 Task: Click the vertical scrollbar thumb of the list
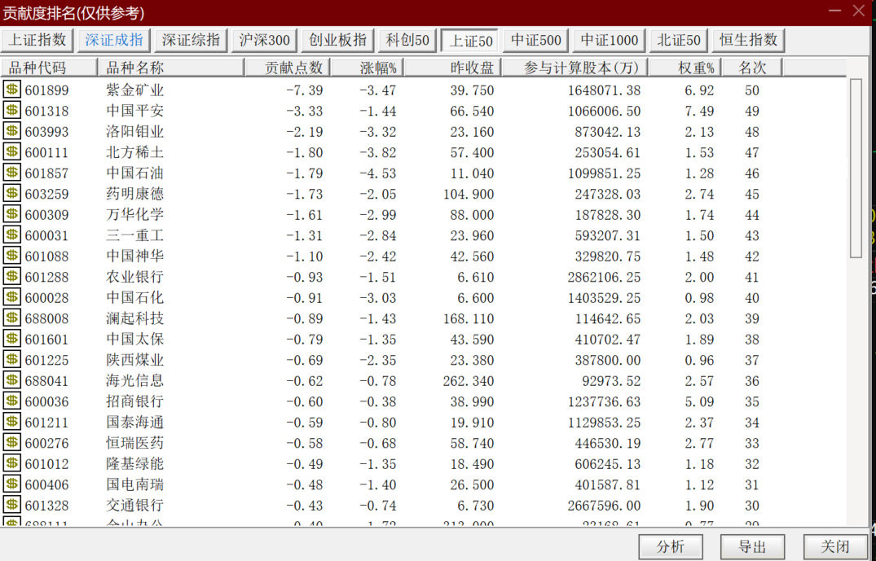pos(856,168)
